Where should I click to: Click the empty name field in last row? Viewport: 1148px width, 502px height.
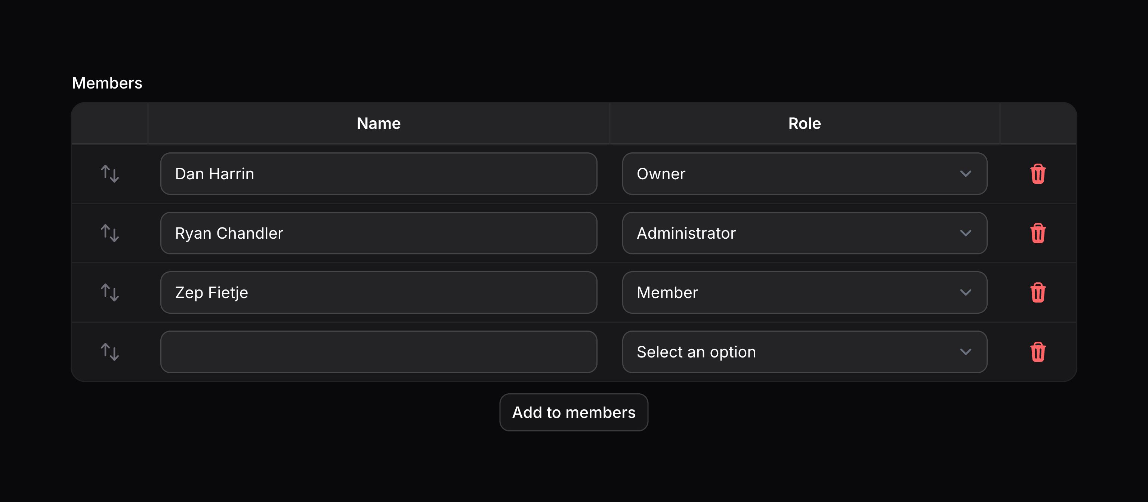pyautogui.click(x=378, y=352)
